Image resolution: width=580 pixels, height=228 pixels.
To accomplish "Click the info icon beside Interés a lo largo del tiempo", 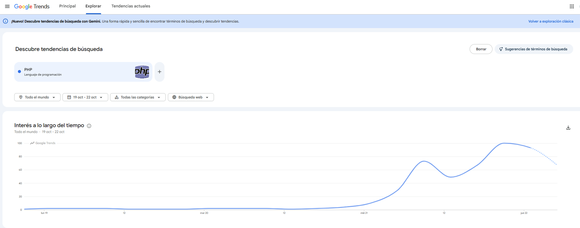I will pos(89,126).
